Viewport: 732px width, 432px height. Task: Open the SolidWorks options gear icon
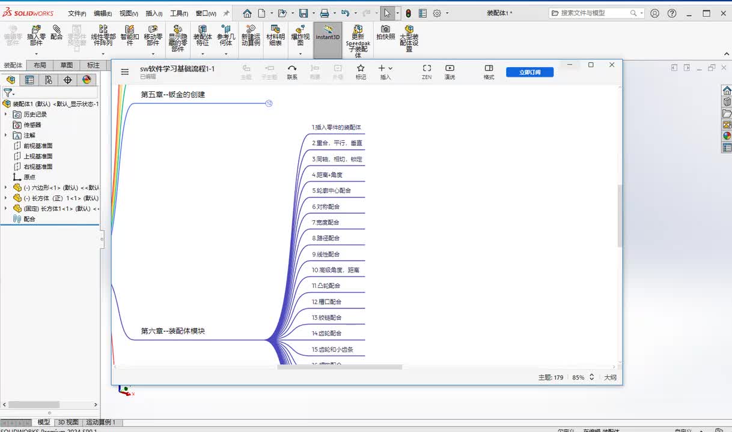point(437,13)
